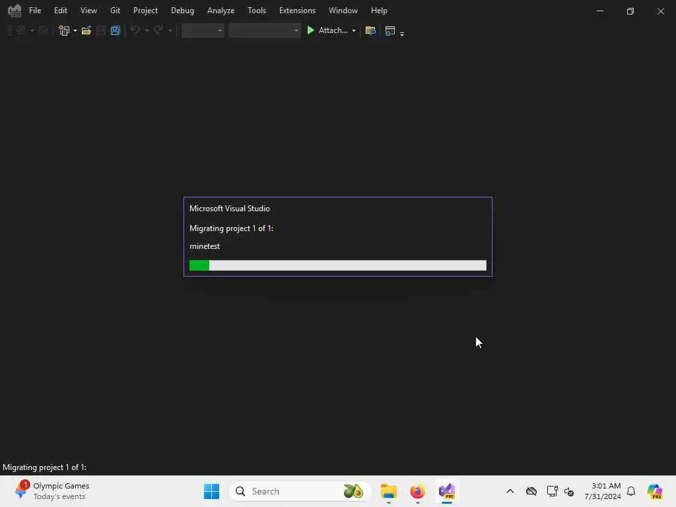
Task: Click the Visual Studio logo icon
Action: tap(15, 11)
